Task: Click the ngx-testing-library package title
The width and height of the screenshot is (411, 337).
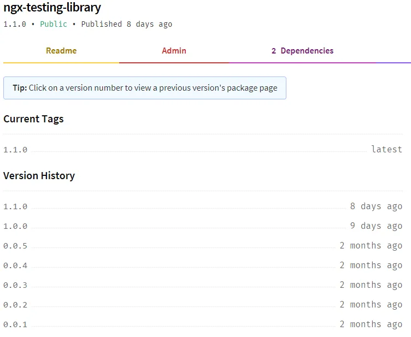Action: (x=52, y=7)
